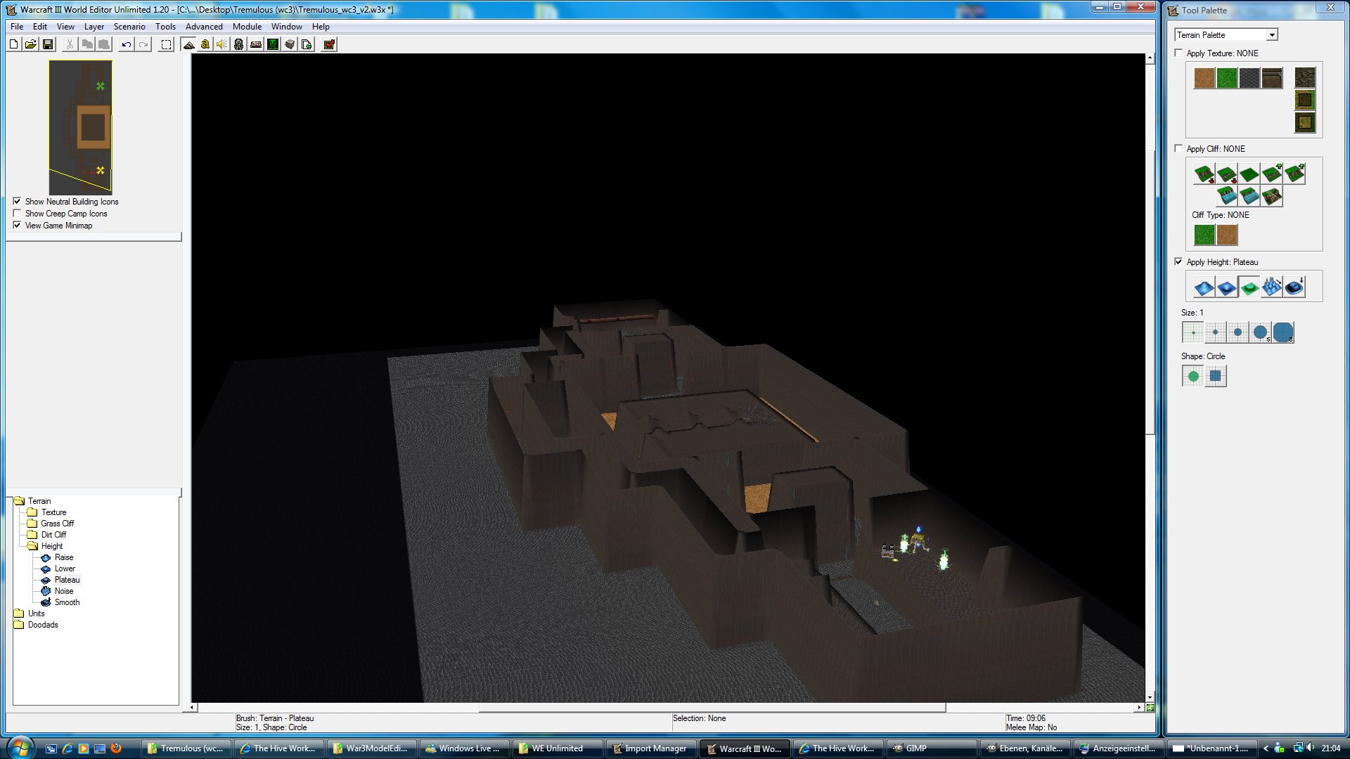Toggle Show Neutral Building Icons checkbox
This screenshot has width=1350, height=759.
click(x=17, y=201)
